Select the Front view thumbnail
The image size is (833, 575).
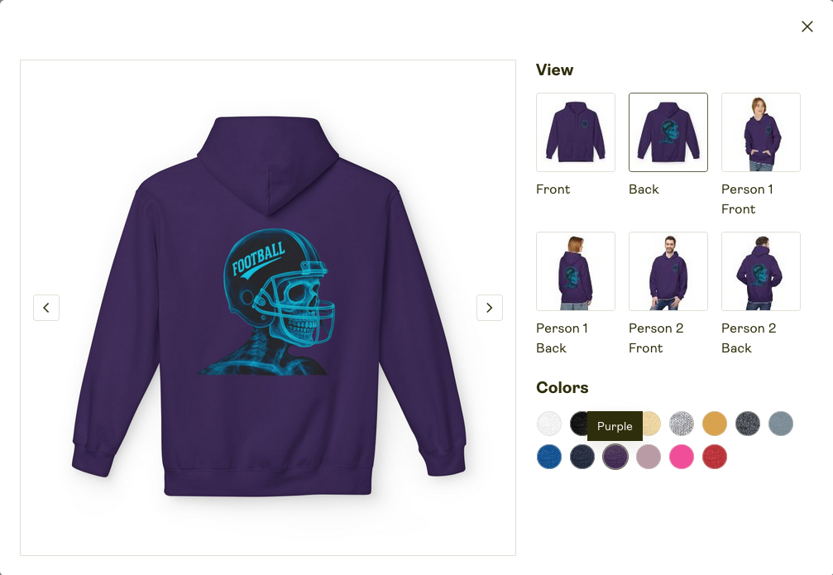click(x=576, y=132)
